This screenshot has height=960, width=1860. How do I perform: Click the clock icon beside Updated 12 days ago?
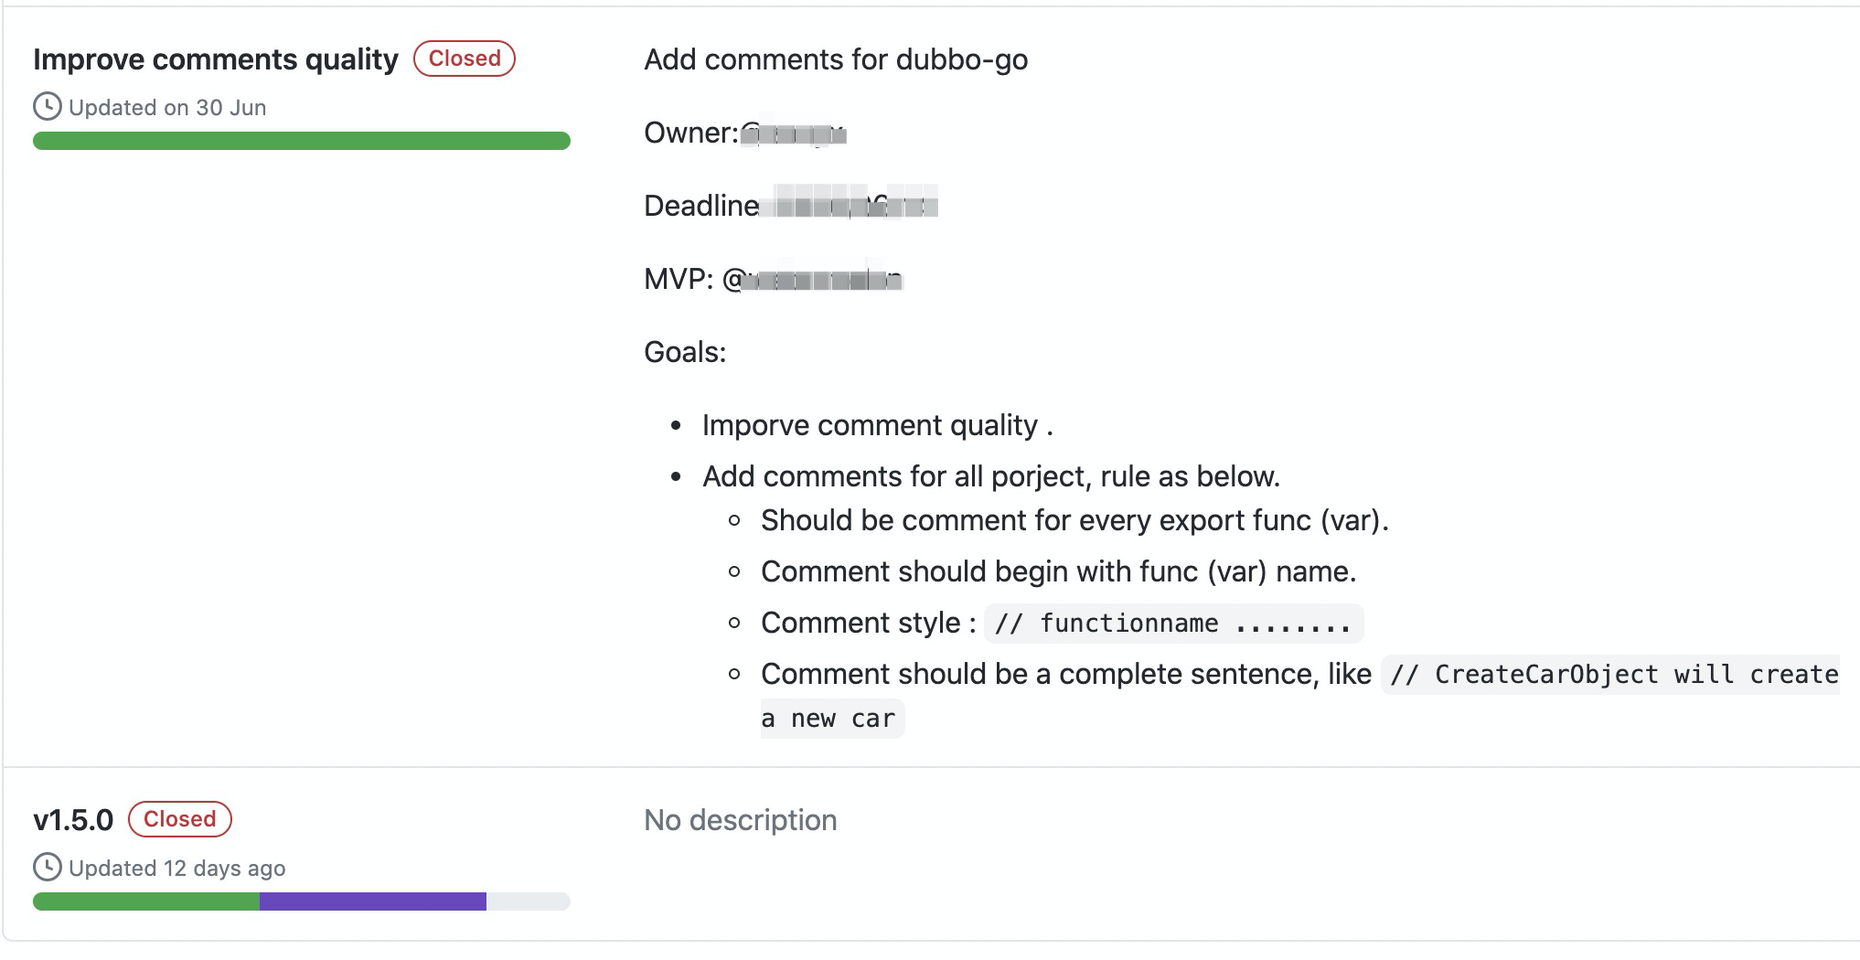tap(48, 868)
